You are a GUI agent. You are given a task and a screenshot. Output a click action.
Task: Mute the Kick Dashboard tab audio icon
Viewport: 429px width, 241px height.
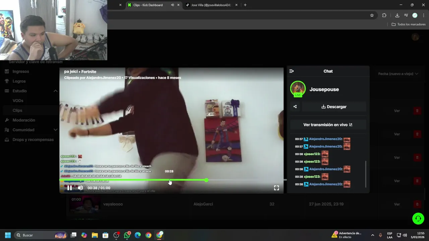[x=172, y=5]
